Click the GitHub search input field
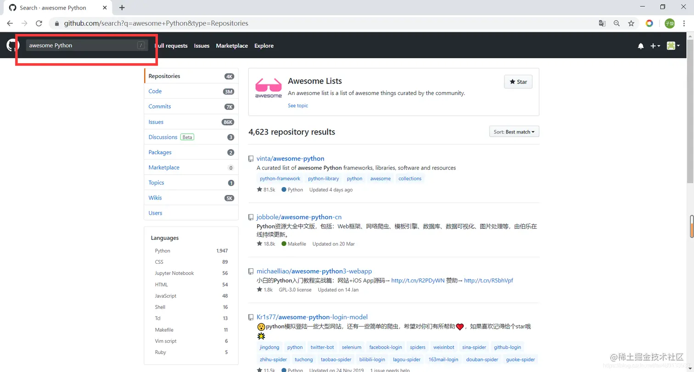Image resolution: width=694 pixels, height=372 pixels. pos(87,45)
